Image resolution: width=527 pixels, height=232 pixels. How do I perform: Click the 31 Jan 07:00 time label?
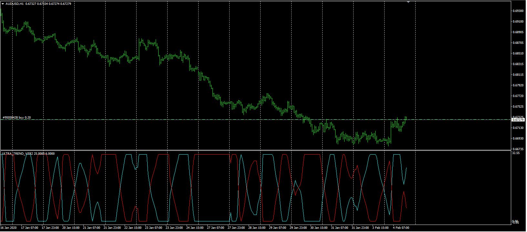tap(339, 228)
